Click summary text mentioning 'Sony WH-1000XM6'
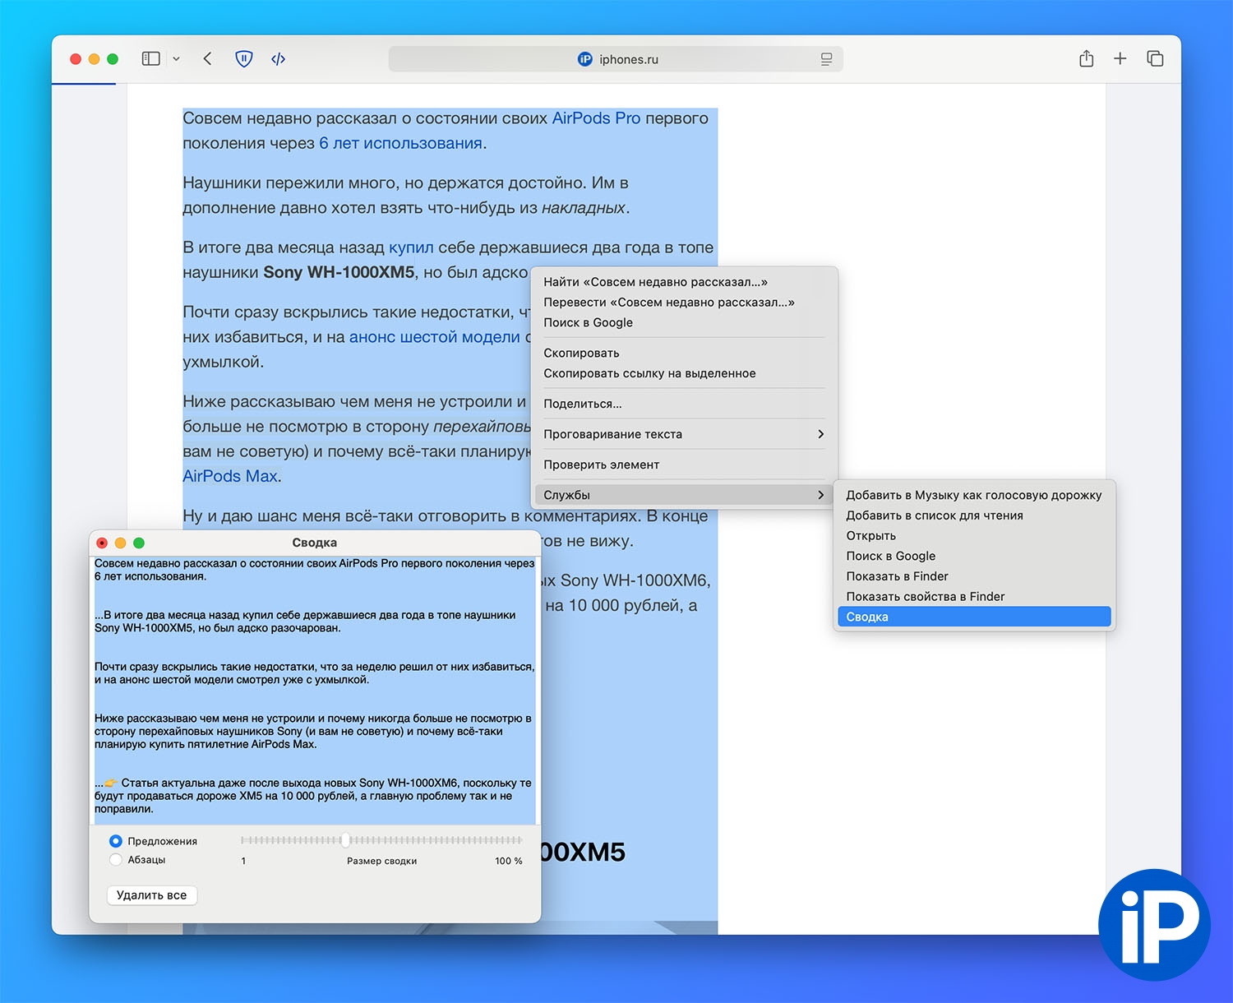Viewport: 1233px width, 1003px height. click(x=313, y=796)
